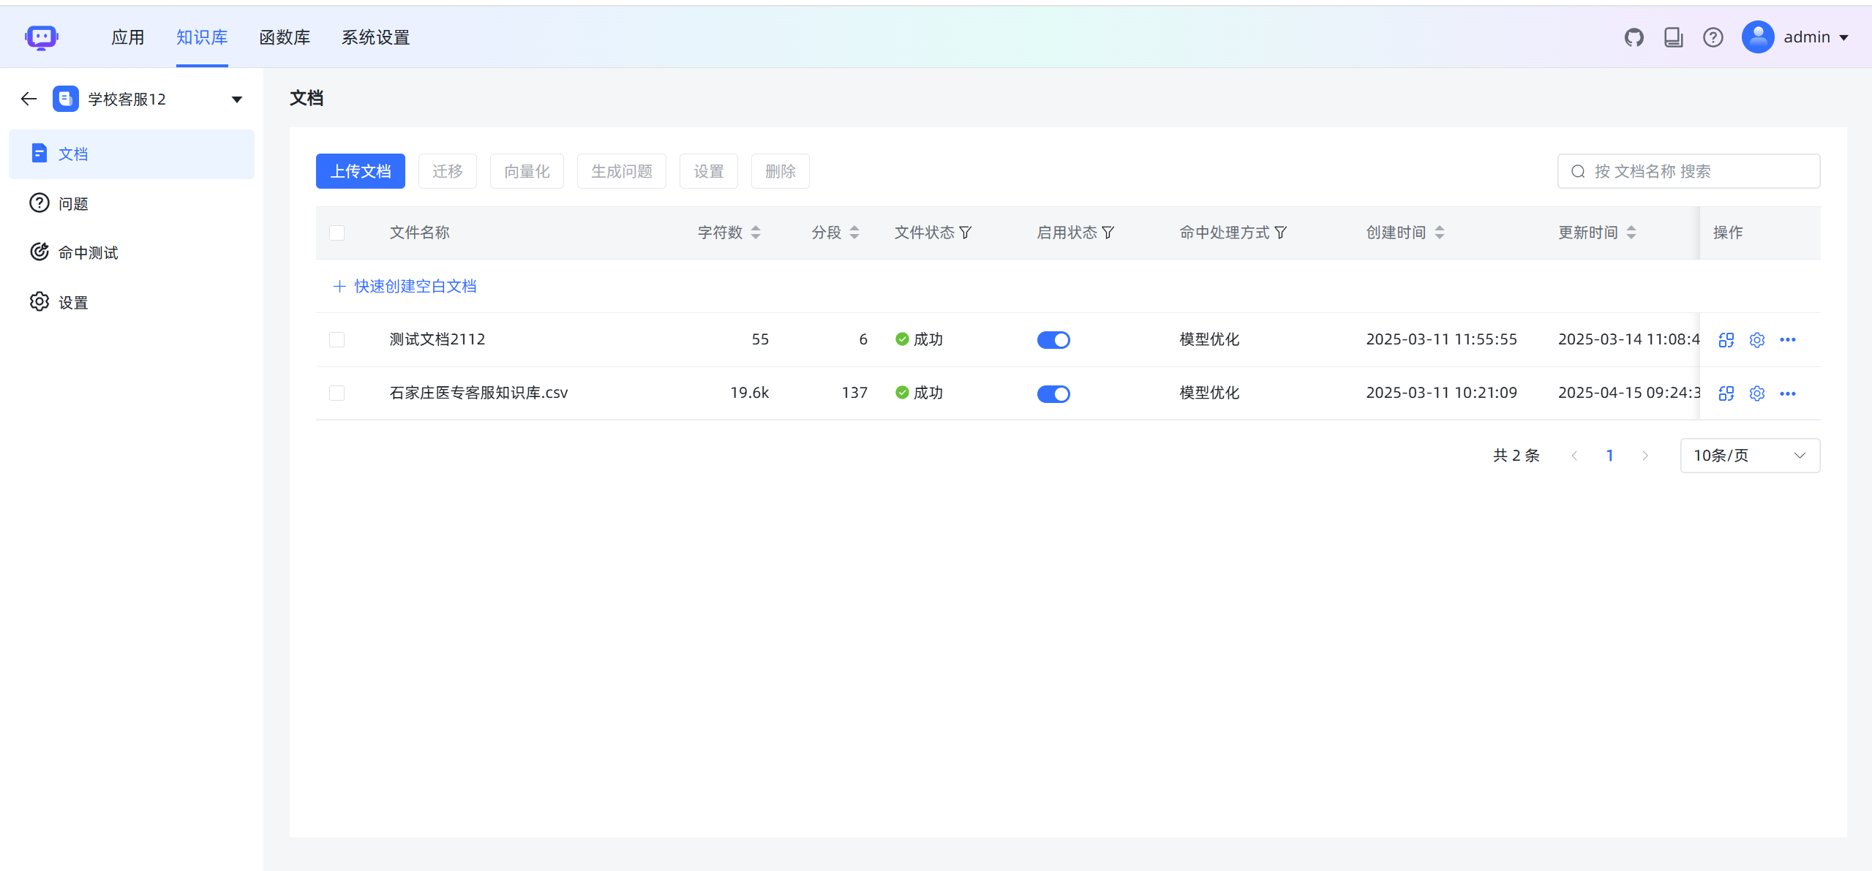Go to next page arrow
The height and width of the screenshot is (871, 1872).
[1645, 456]
